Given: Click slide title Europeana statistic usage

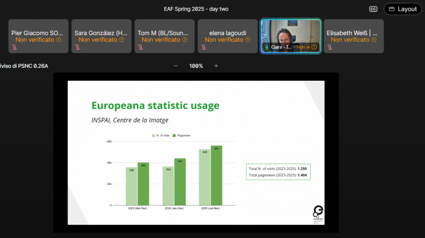Looking at the screenshot, I should click(155, 105).
